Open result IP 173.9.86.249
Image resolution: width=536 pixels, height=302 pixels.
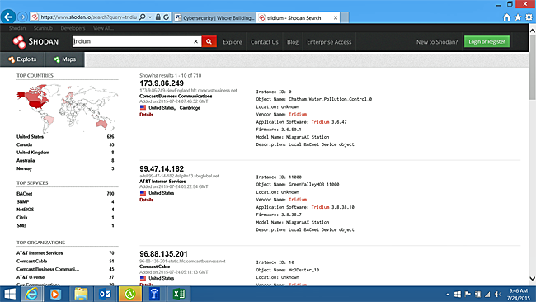click(162, 83)
